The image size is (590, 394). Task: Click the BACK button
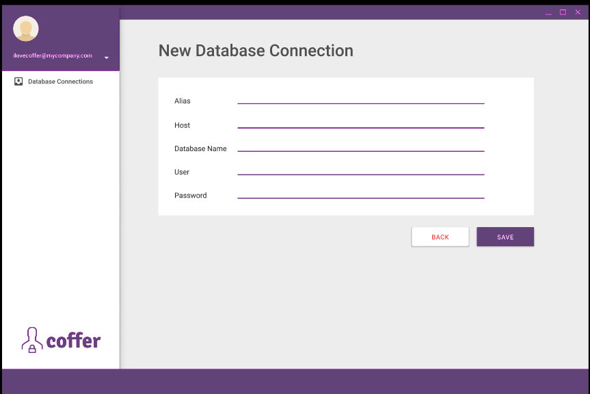point(440,237)
